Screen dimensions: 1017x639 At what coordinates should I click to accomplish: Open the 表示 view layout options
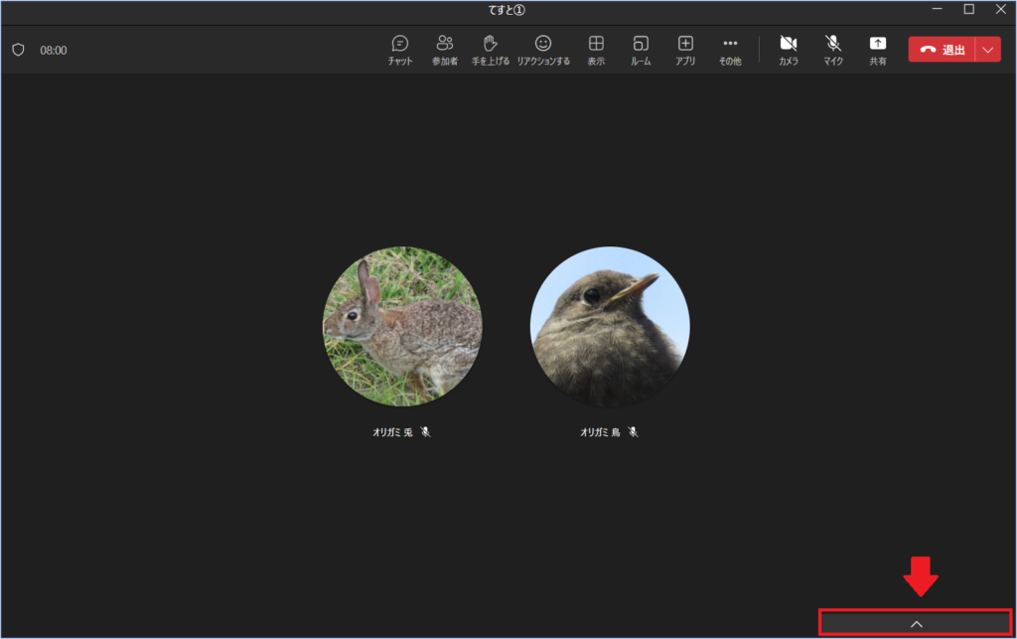pyautogui.click(x=596, y=50)
